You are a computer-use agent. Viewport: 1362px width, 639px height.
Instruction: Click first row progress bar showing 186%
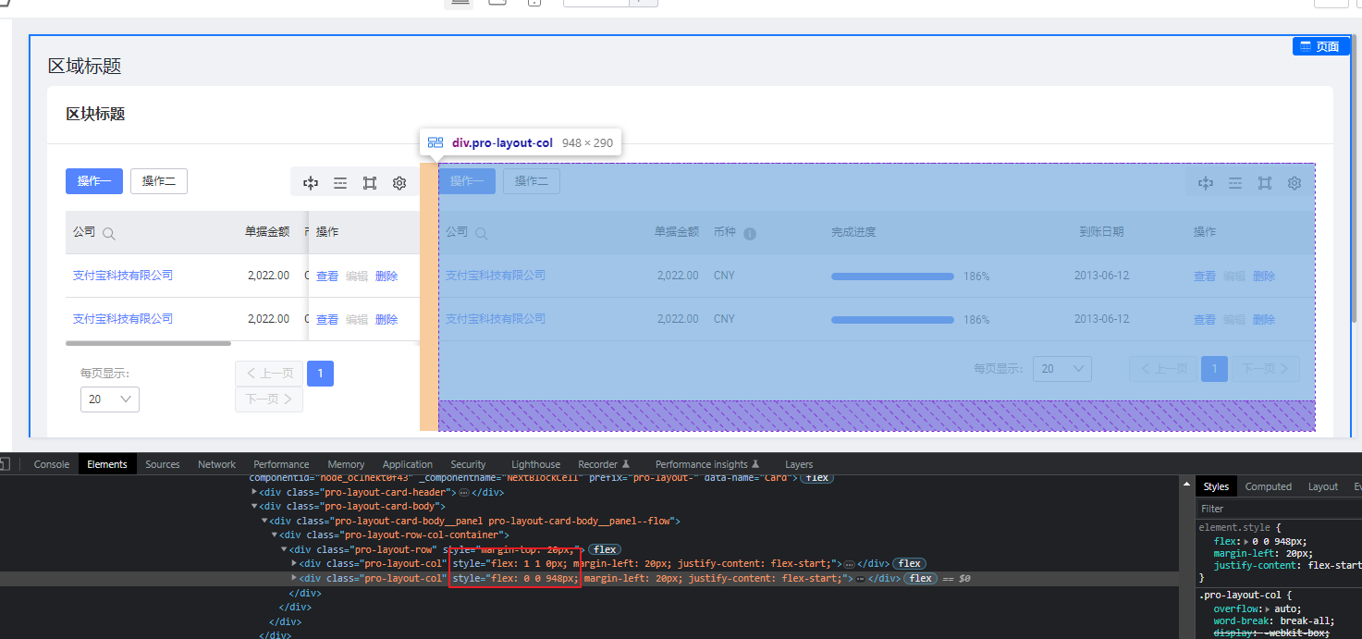coord(892,276)
